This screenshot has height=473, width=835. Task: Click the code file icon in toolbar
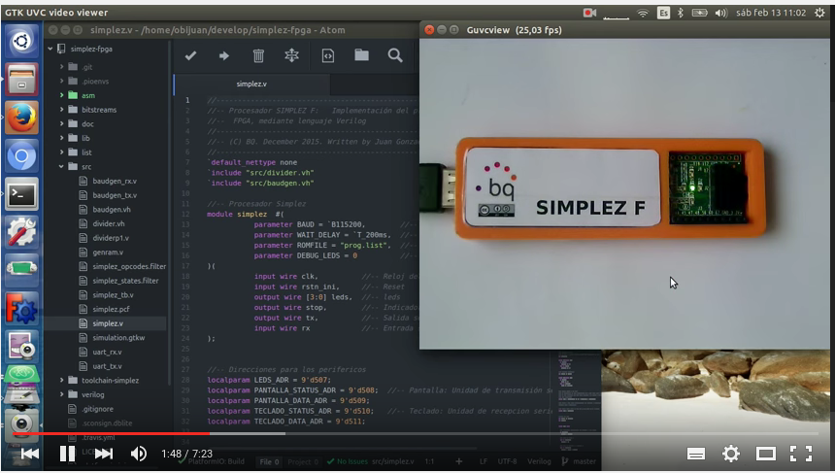(x=327, y=55)
